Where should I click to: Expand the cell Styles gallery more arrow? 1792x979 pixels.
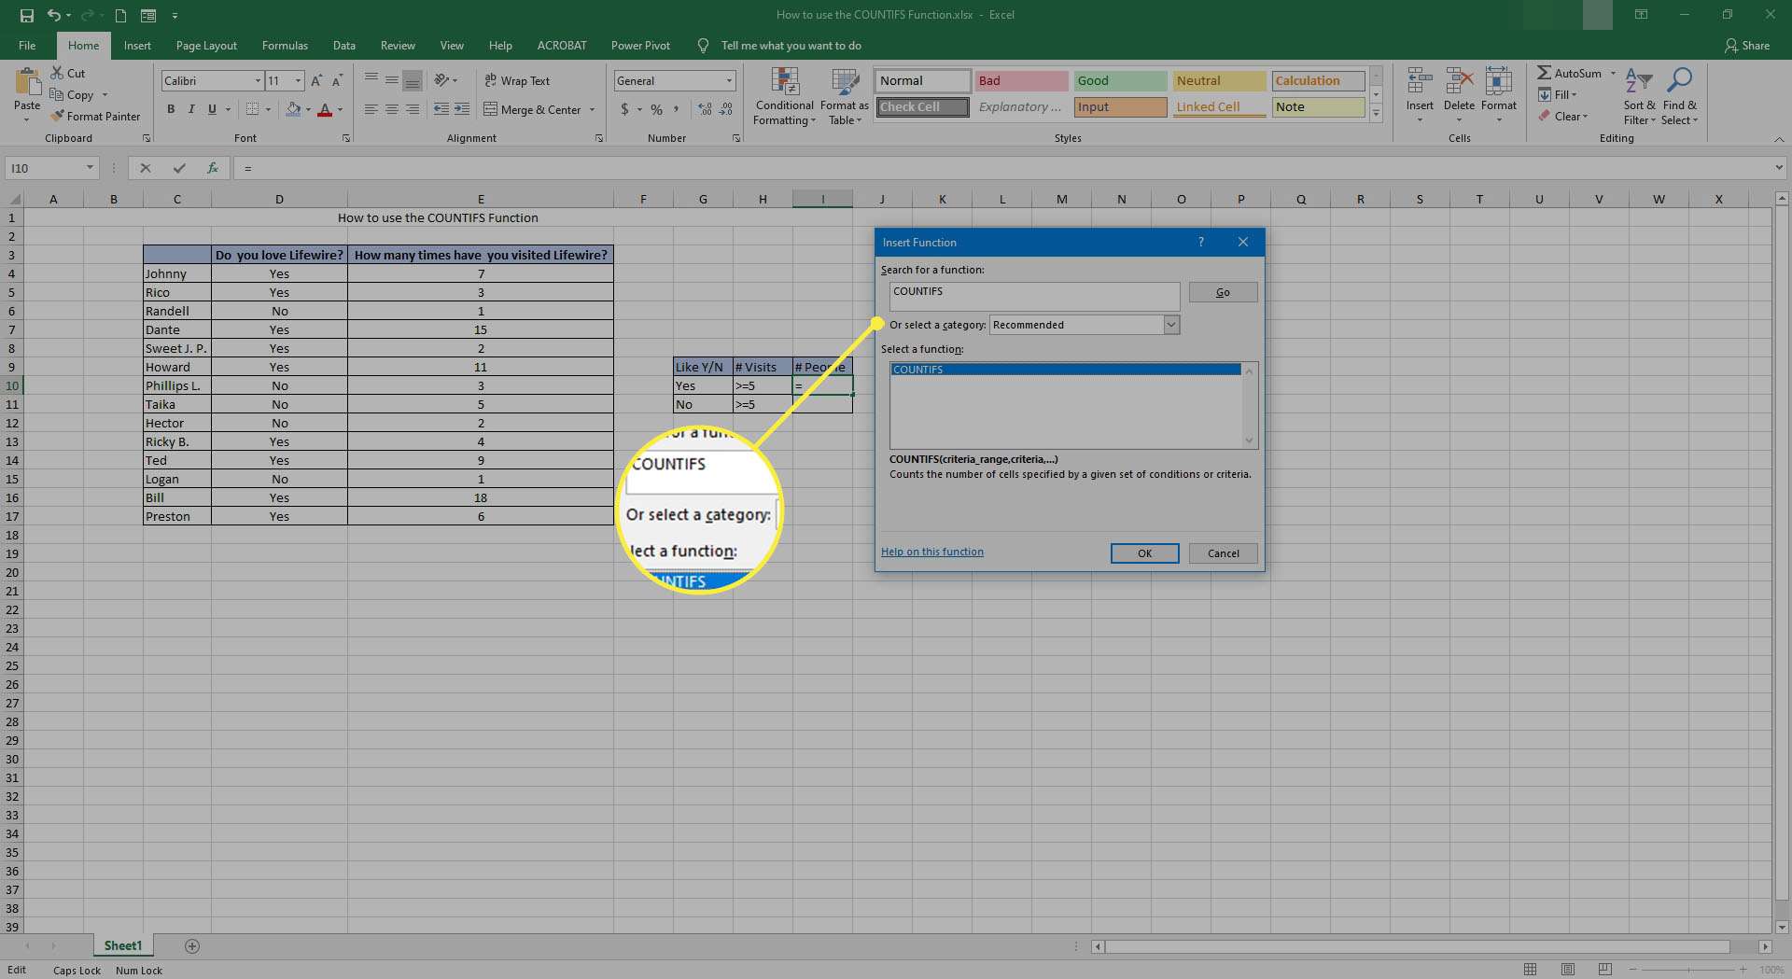click(1376, 113)
